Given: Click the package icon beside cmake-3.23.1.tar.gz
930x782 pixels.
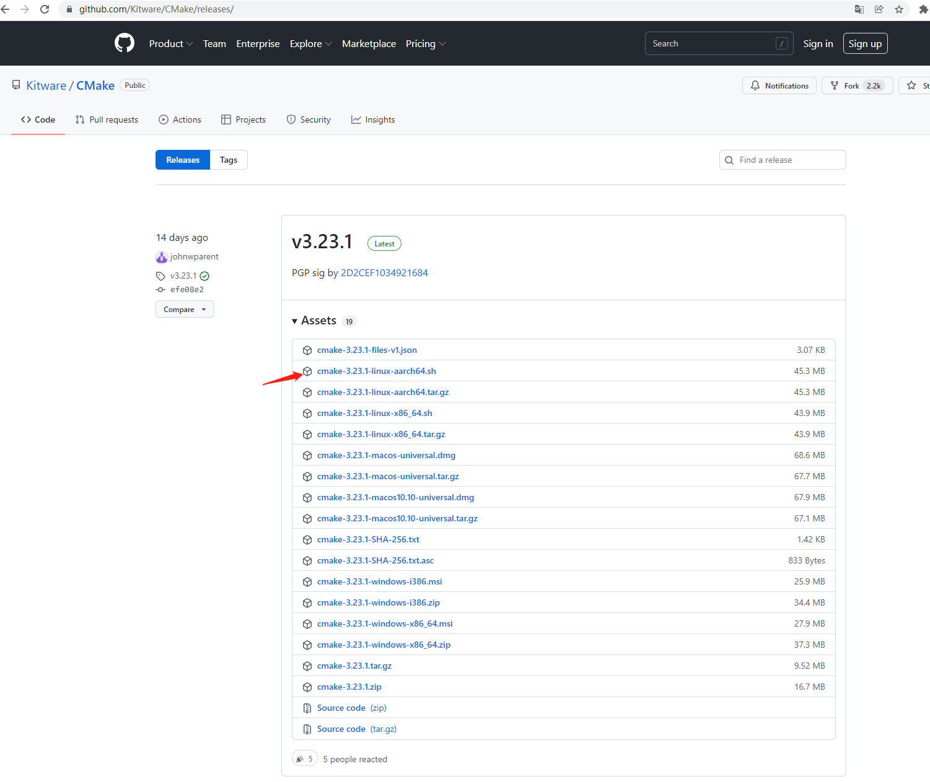Looking at the screenshot, I should pyautogui.click(x=307, y=666).
